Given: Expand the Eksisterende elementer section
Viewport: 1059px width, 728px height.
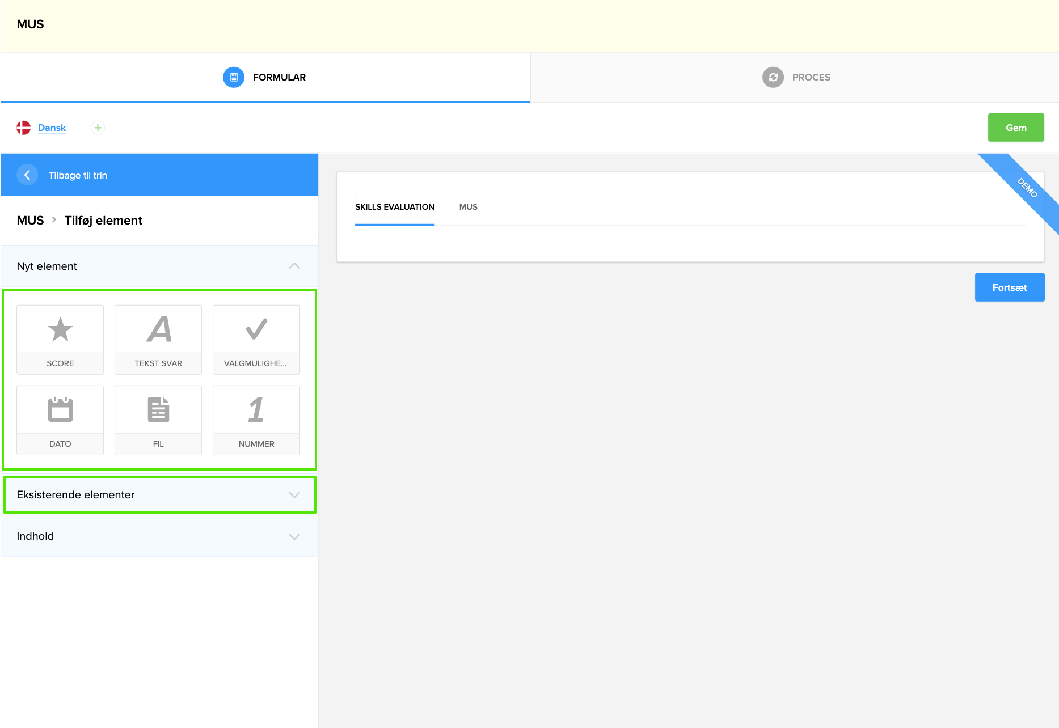Looking at the screenshot, I should click(294, 494).
